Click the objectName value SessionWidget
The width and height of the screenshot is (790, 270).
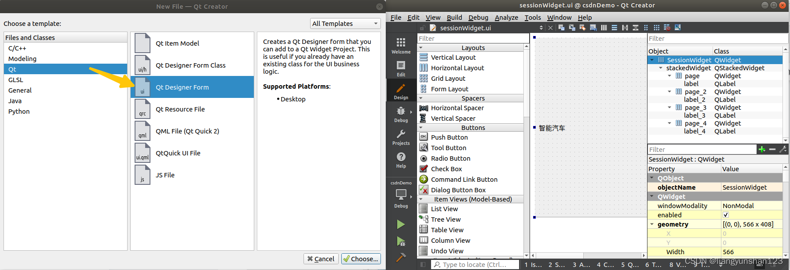(751, 187)
